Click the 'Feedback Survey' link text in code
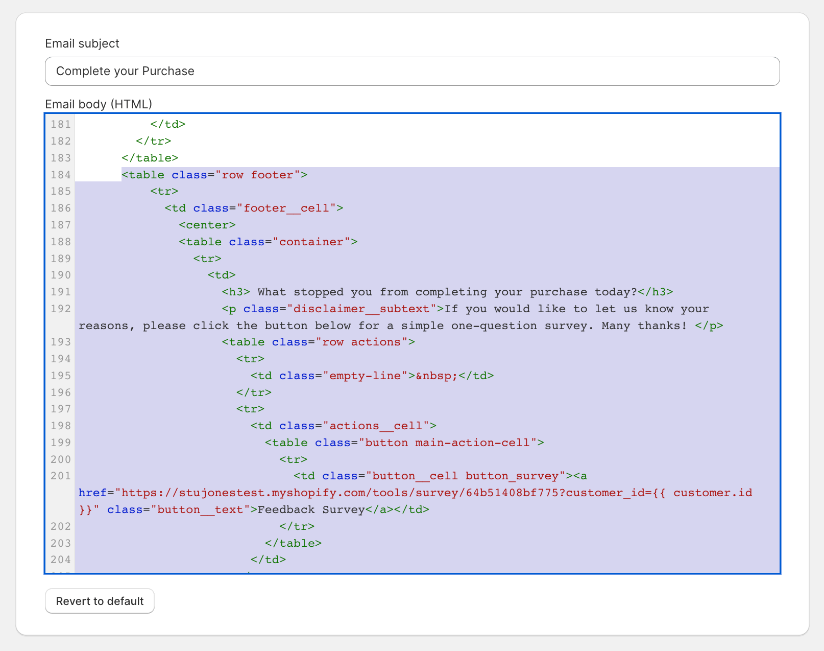The image size is (824, 651). click(x=311, y=509)
